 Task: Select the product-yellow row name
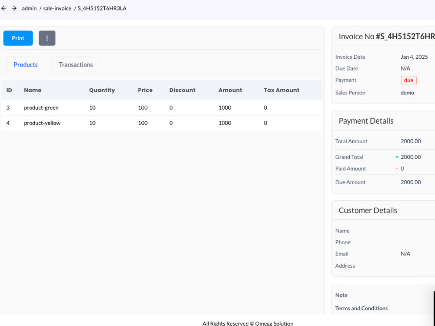click(42, 123)
